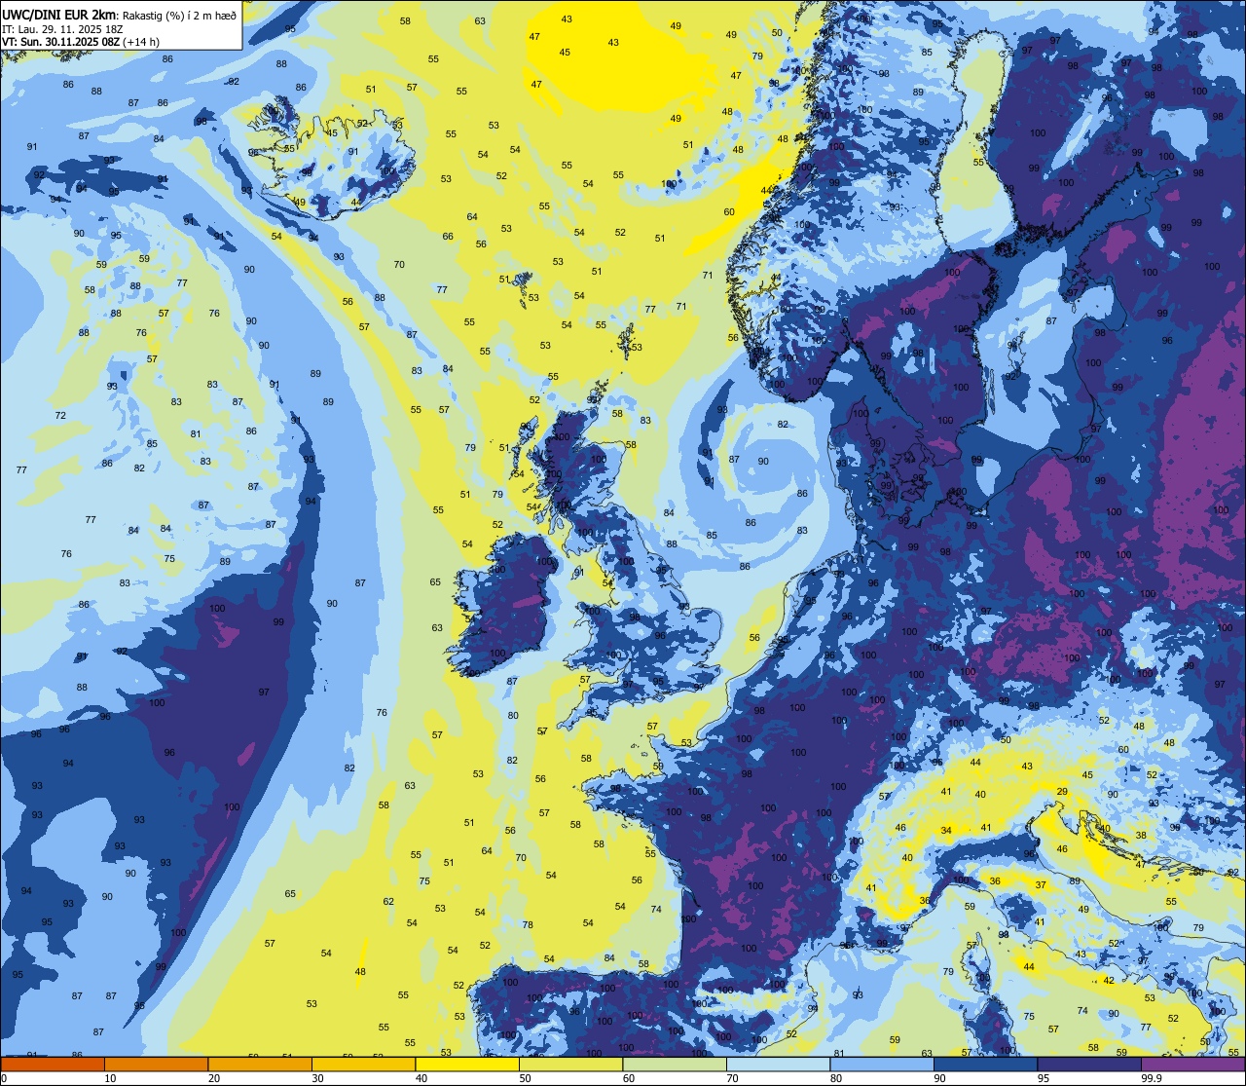
Task: Click the humidity value '72' in the west Atlantic
Action: [60, 416]
